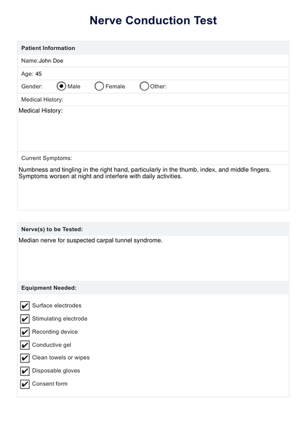The height and width of the screenshot is (425, 307).
Task: Uncheck the Recording device checkbox
Action: pyautogui.click(x=25, y=332)
